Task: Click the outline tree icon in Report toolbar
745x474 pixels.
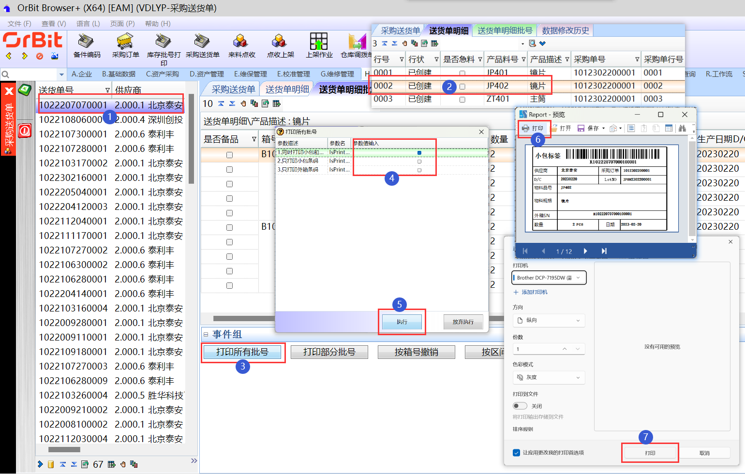Action: point(631,128)
